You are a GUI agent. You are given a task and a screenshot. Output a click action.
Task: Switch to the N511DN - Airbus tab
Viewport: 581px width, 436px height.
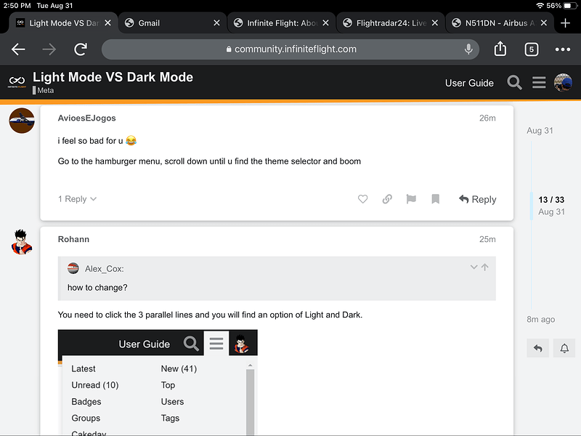500,23
